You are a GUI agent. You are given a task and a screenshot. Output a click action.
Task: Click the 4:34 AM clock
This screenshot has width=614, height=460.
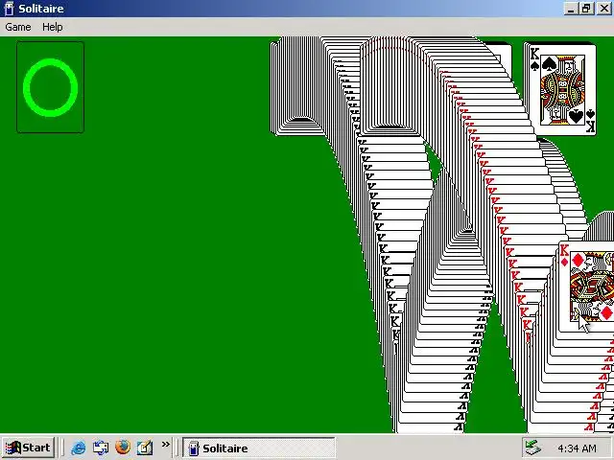click(577, 448)
